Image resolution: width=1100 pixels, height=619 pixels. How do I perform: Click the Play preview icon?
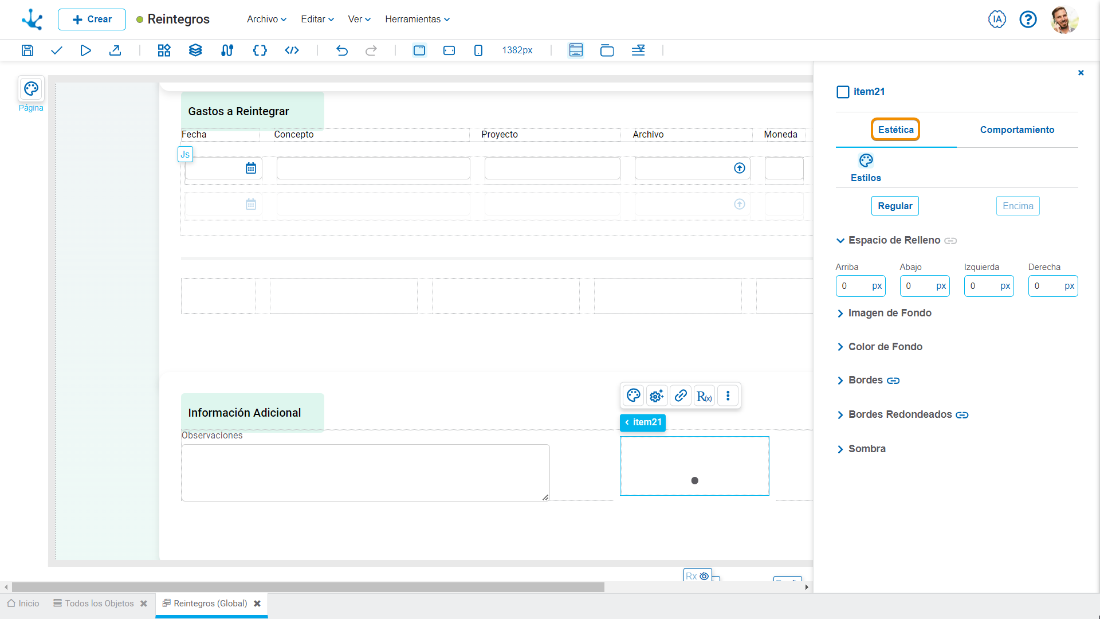click(85, 50)
